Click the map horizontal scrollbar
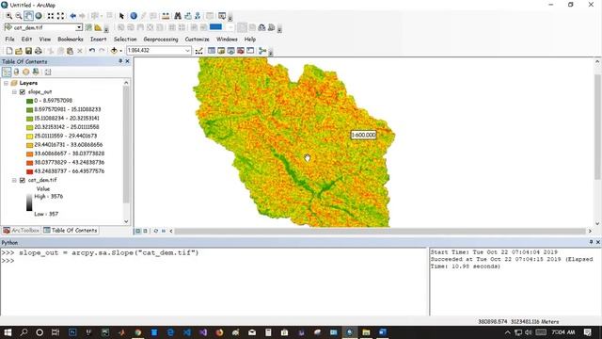602x339 pixels. (380, 231)
